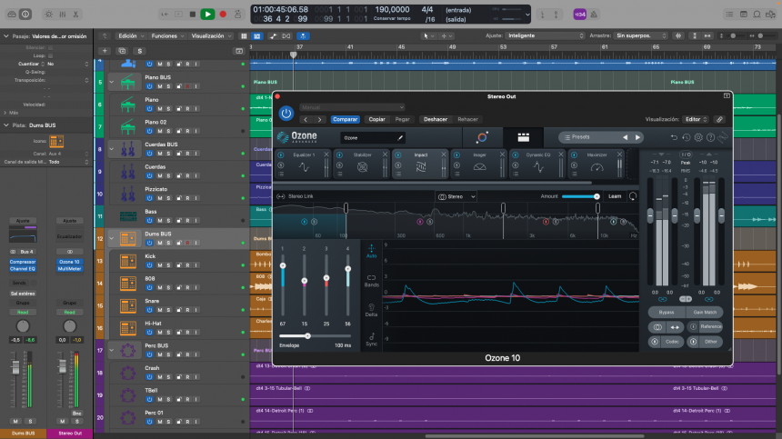Toggle Impact module power
782x439 pixels.
coord(398,155)
